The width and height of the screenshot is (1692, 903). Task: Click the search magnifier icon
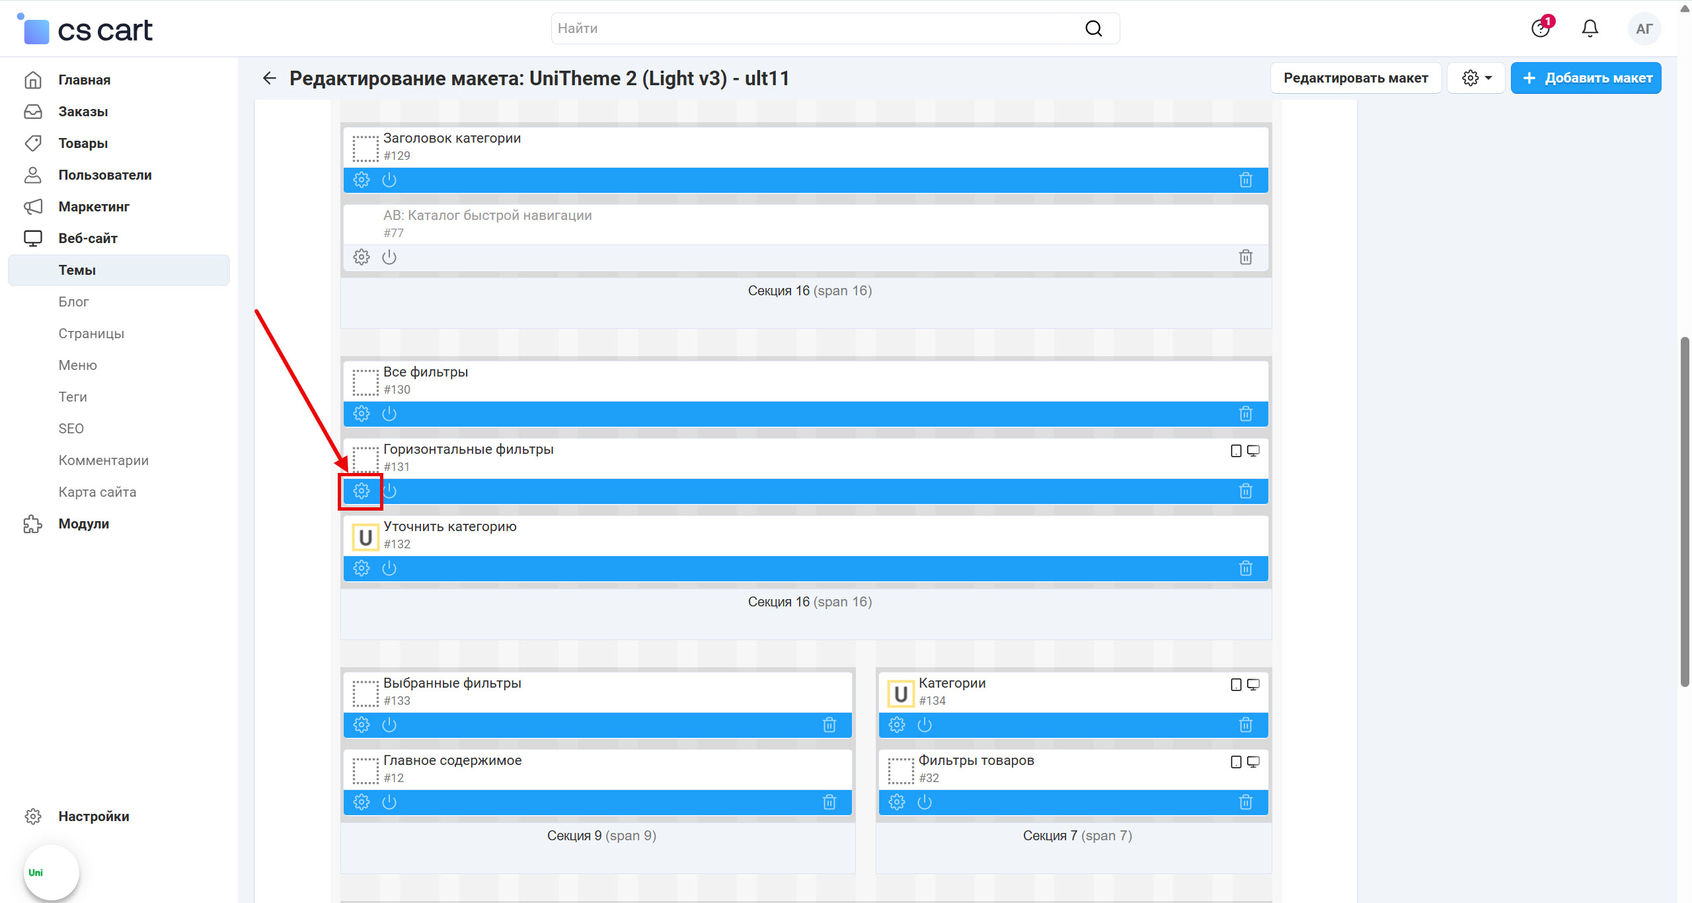tap(1093, 28)
